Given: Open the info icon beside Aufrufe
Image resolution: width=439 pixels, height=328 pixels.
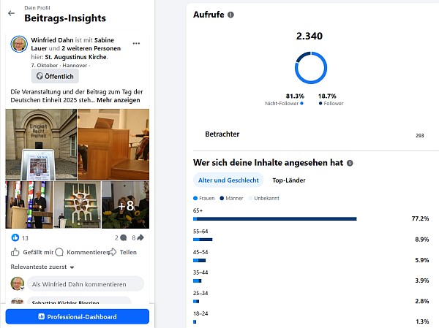Looking at the screenshot, I should click(x=230, y=15).
